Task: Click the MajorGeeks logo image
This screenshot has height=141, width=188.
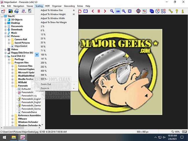Action: [x=117, y=72]
